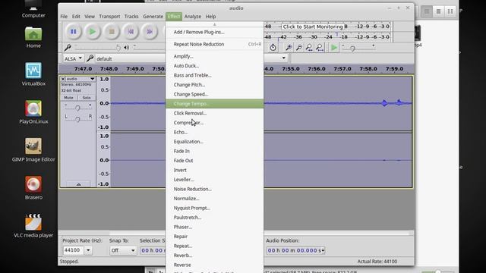Open the Tracks menu
The height and width of the screenshot is (273, 486).
[131, 17]
